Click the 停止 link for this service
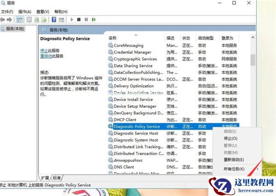The width and height of the screenshot is (276, 196). pyautogui.click(x=44, y=51)
